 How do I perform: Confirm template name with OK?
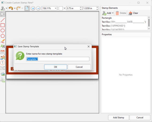coord(56,67)
